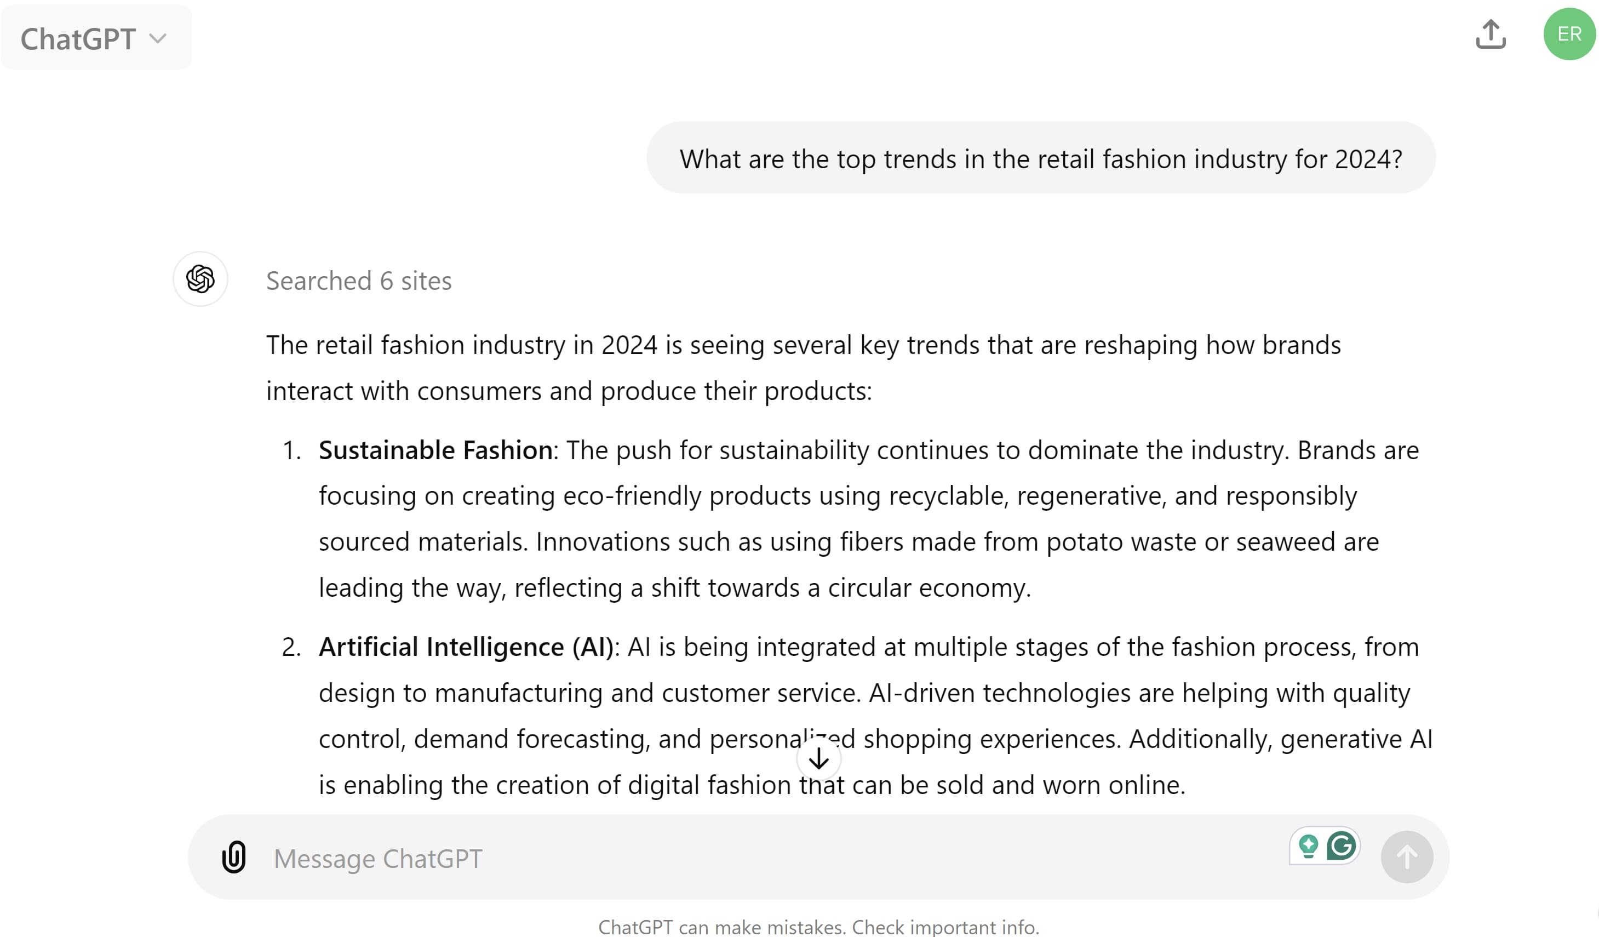The height and width of the screenshot is (937, 1599).
Task: Click the list number "2." marker
Action: [291, 648]
